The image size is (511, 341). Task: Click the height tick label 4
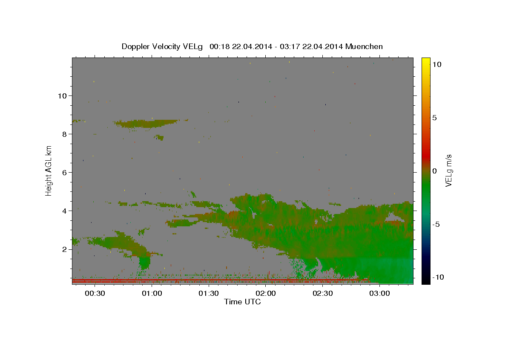coord(64,211)
